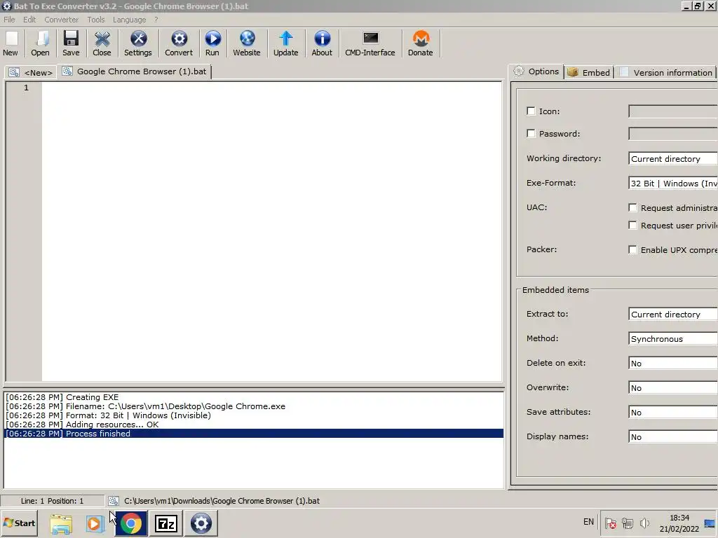The image size is (718, 538).
Task: Select Google Chrome Browser (1).bat tab
Action: point(135,71)
